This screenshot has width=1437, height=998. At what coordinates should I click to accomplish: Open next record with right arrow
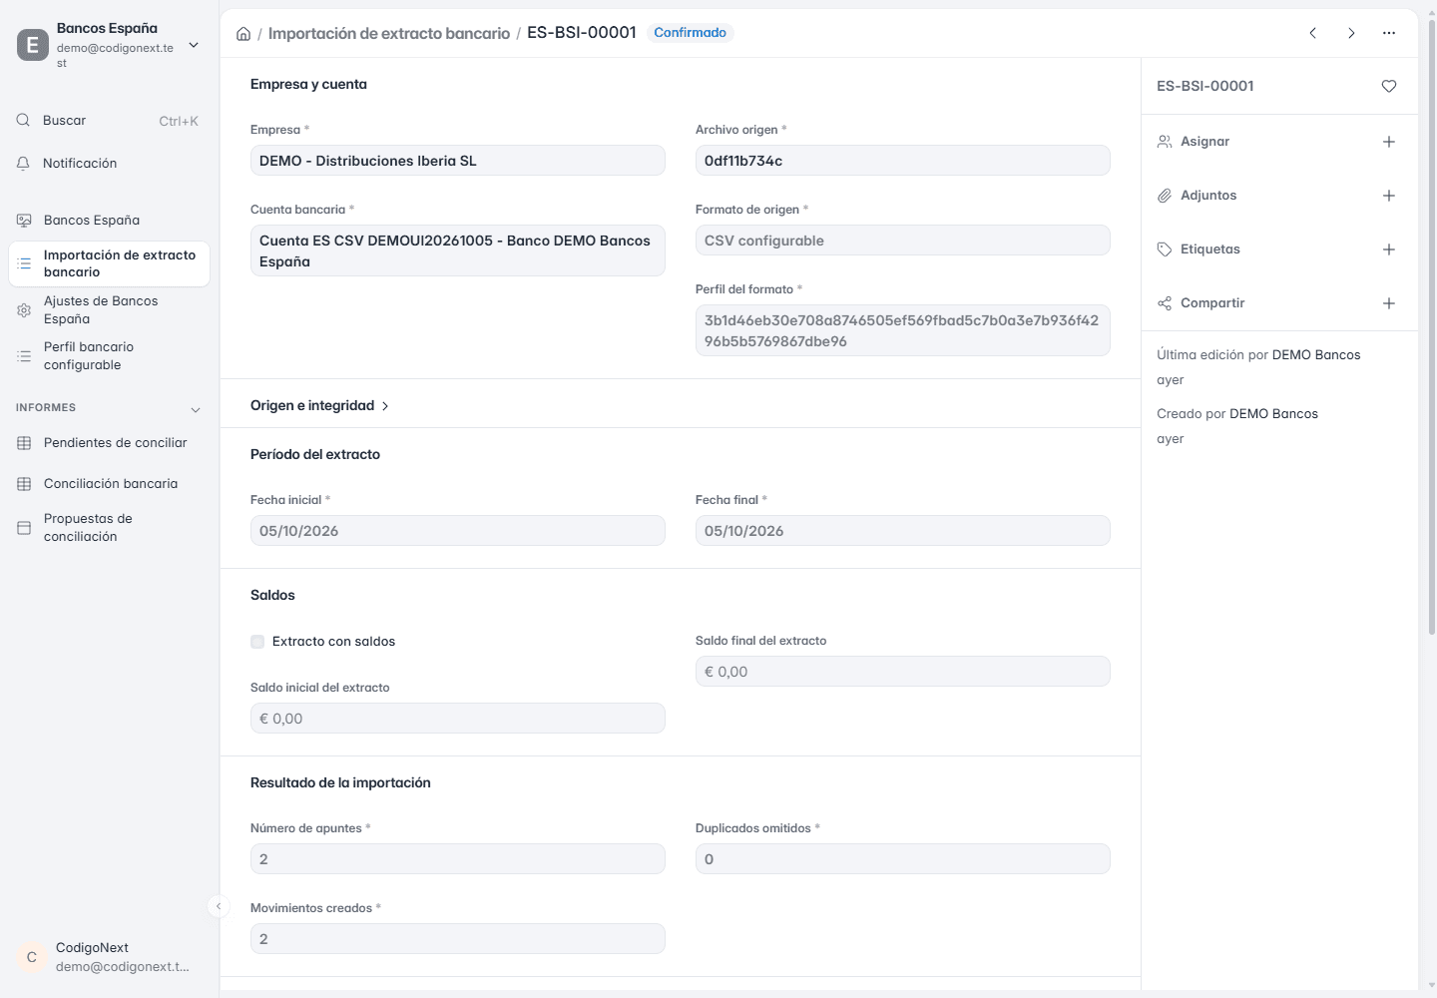(x=1351, y=33)
